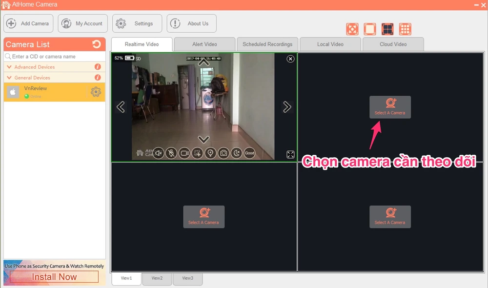Screen dimensions: 488x288
Task: Click the Install Now banner button
Action: tap(54, 277)
